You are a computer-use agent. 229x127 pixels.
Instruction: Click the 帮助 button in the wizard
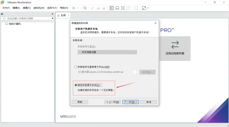80,102
